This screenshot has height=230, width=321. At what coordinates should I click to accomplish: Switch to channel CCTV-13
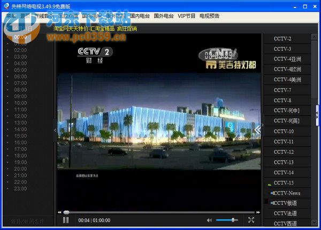(287, 162)
